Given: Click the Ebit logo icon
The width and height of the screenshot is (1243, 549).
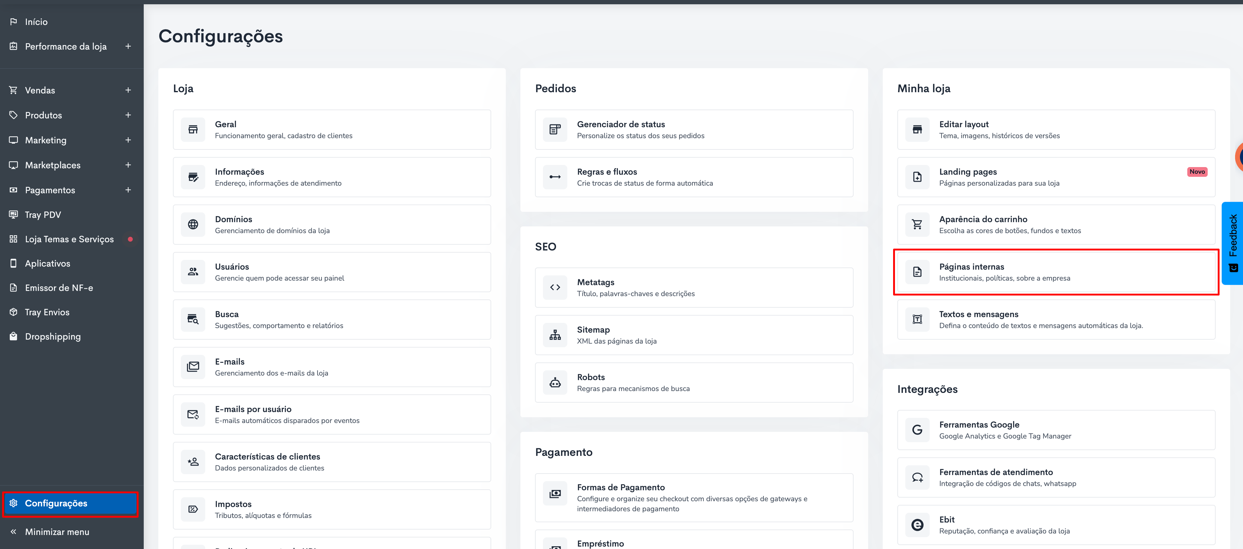Looking at the screenshot, I should [917, 525].
